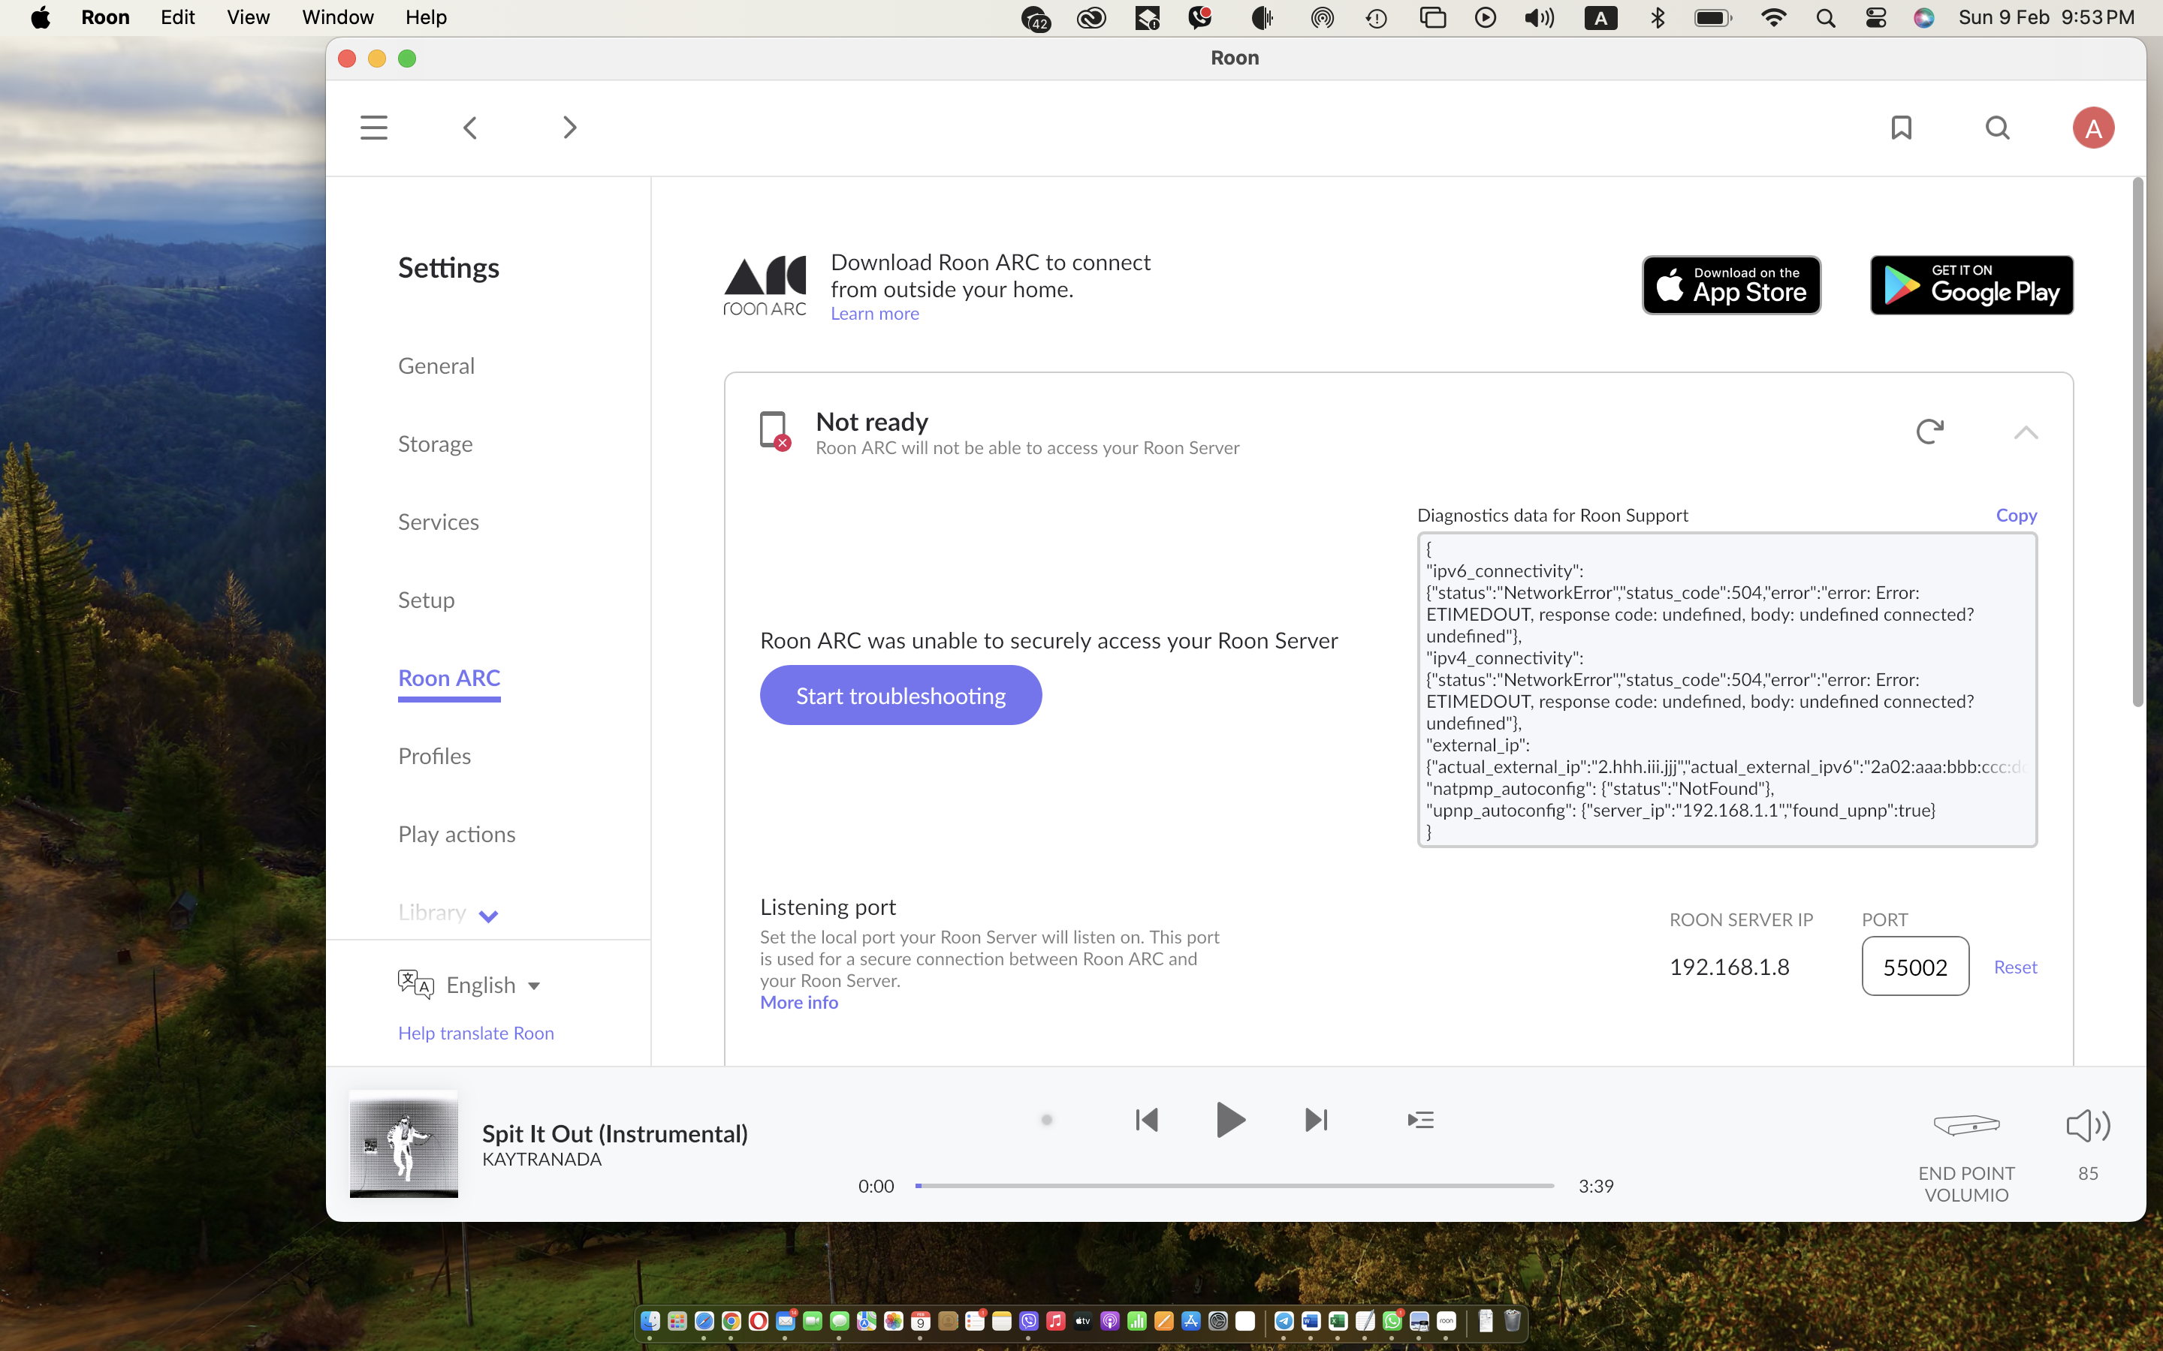Collapse the Not ready panel chevron

click(2026, 433)
